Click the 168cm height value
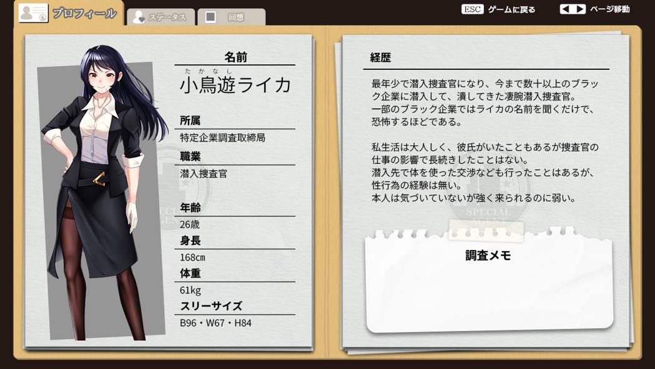655x369 pixels. 192,257
